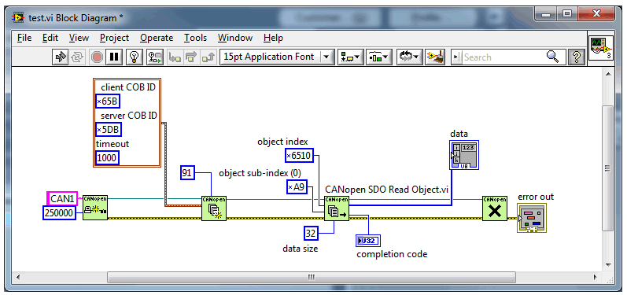Select the U32 completion code terminal
The image size is (627, 295).
pyautogui.click(x=367, y=241)
